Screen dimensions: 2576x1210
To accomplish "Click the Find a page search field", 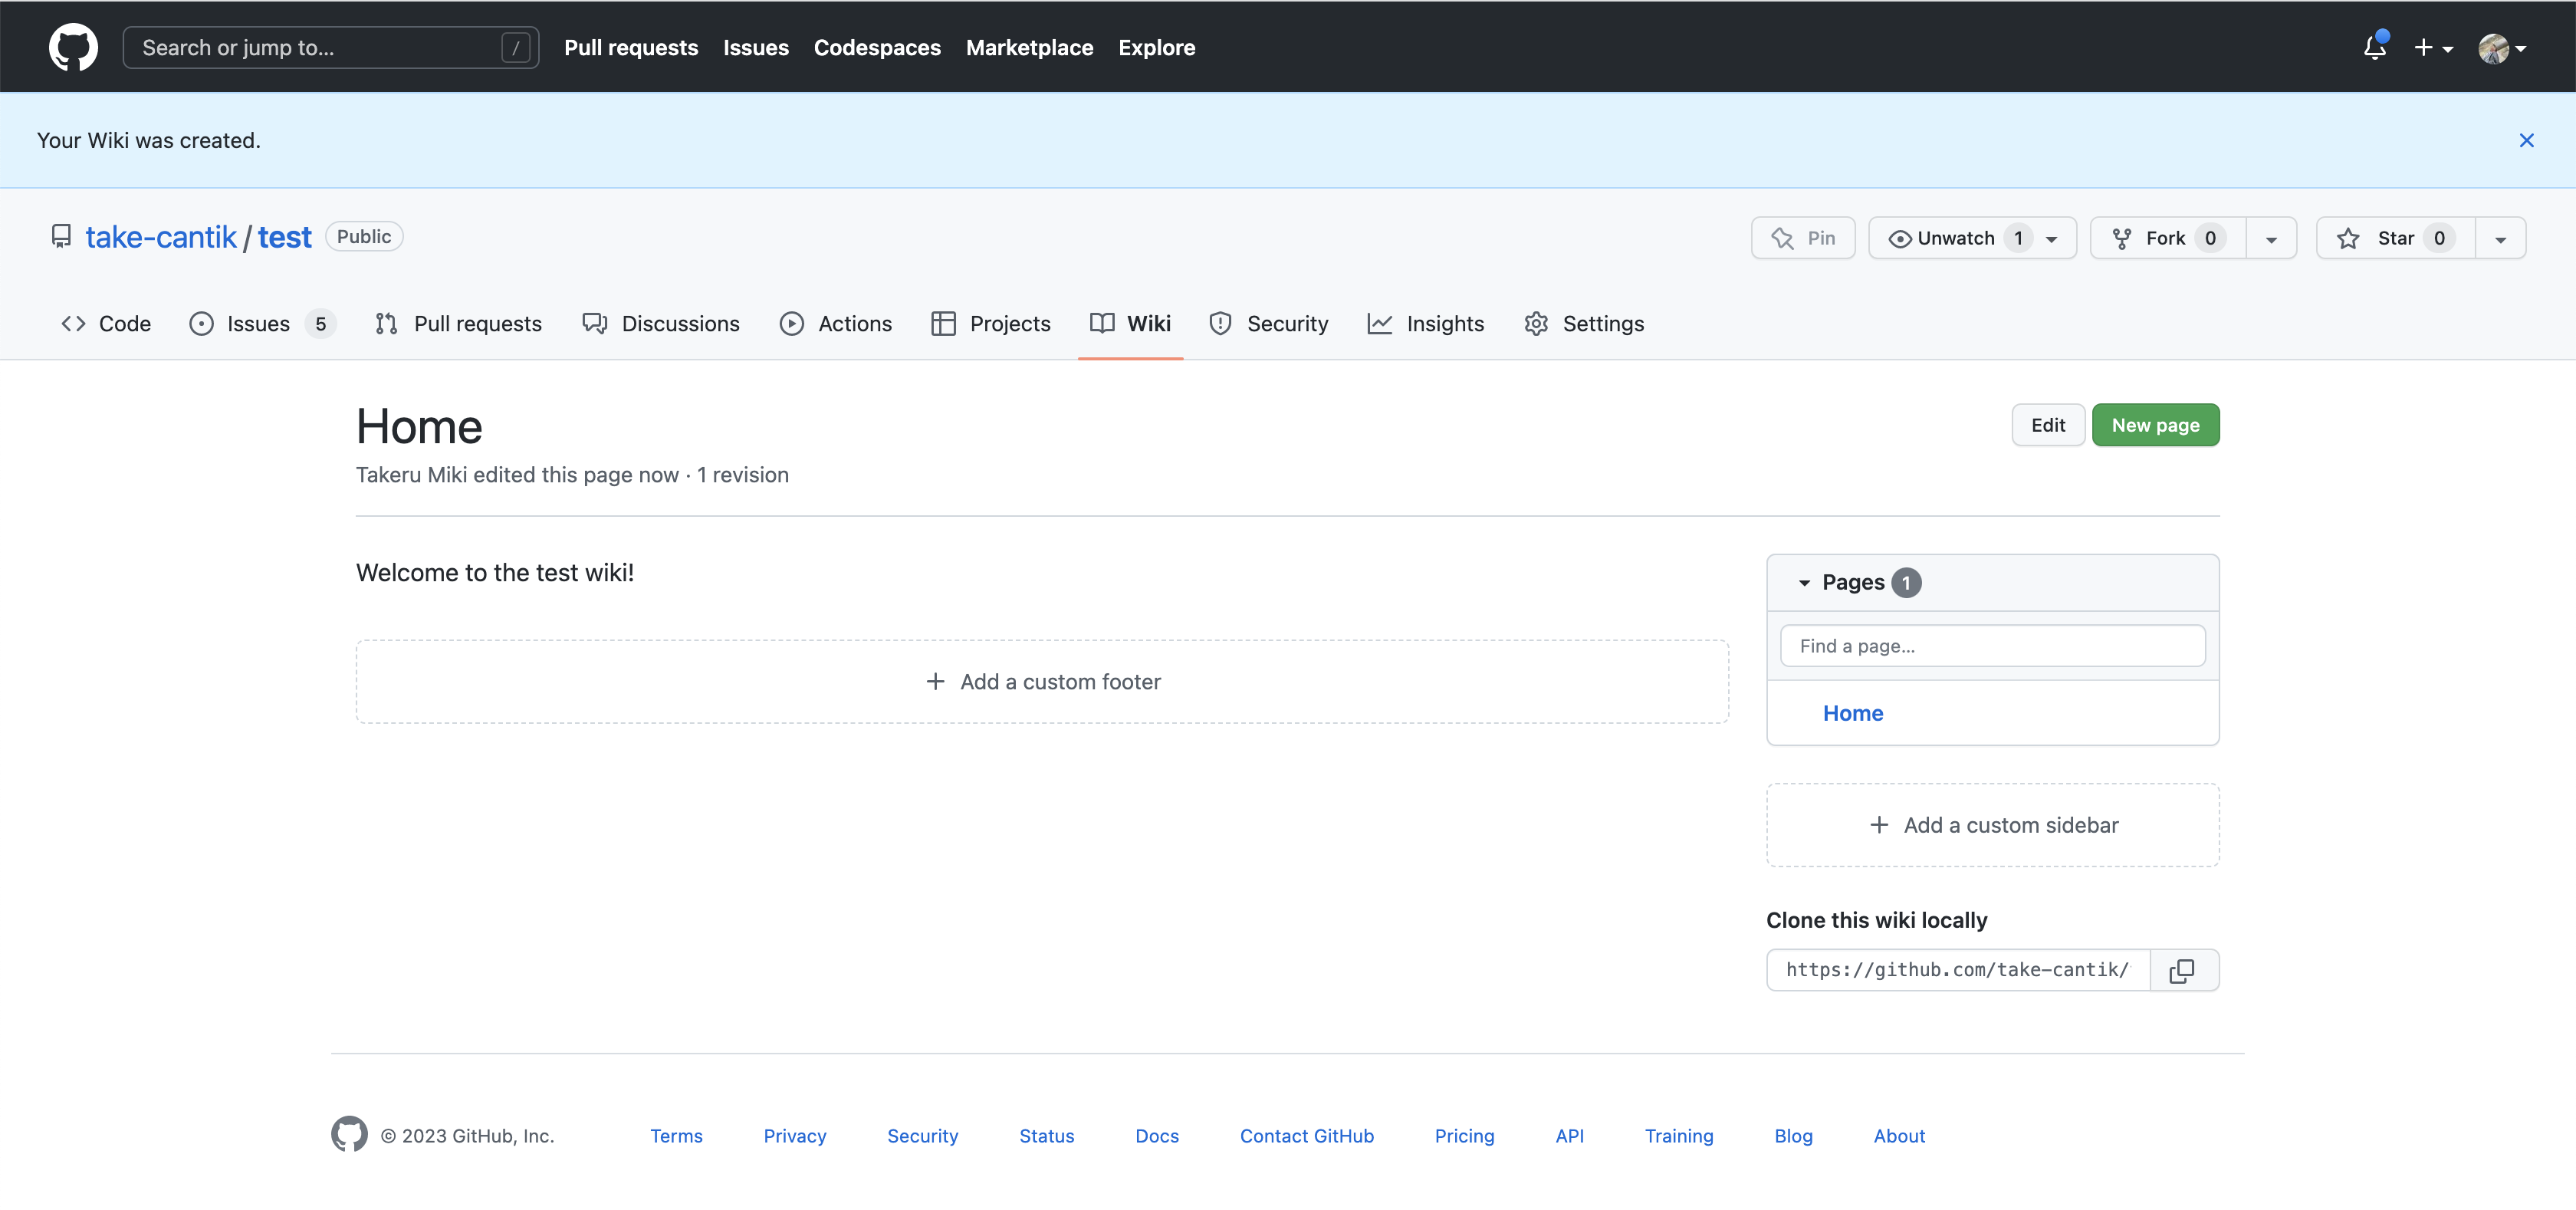I will click(1992, 645).
